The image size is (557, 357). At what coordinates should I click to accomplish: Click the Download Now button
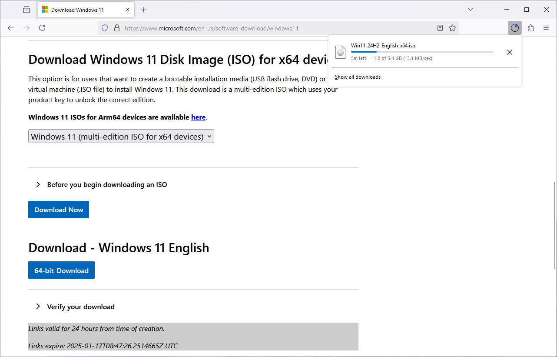[59, 210]
